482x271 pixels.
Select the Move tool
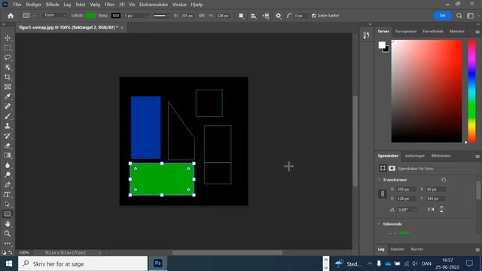(8, 38)
